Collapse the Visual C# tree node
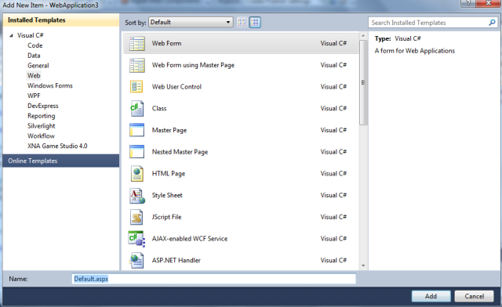 coord(11,35)
